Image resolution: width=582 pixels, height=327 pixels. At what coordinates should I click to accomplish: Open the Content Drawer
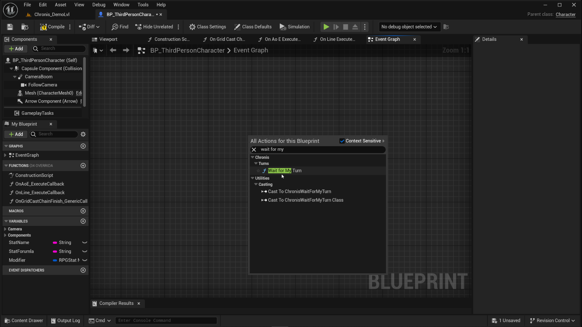pyautogui.click(x=24, y=321)
